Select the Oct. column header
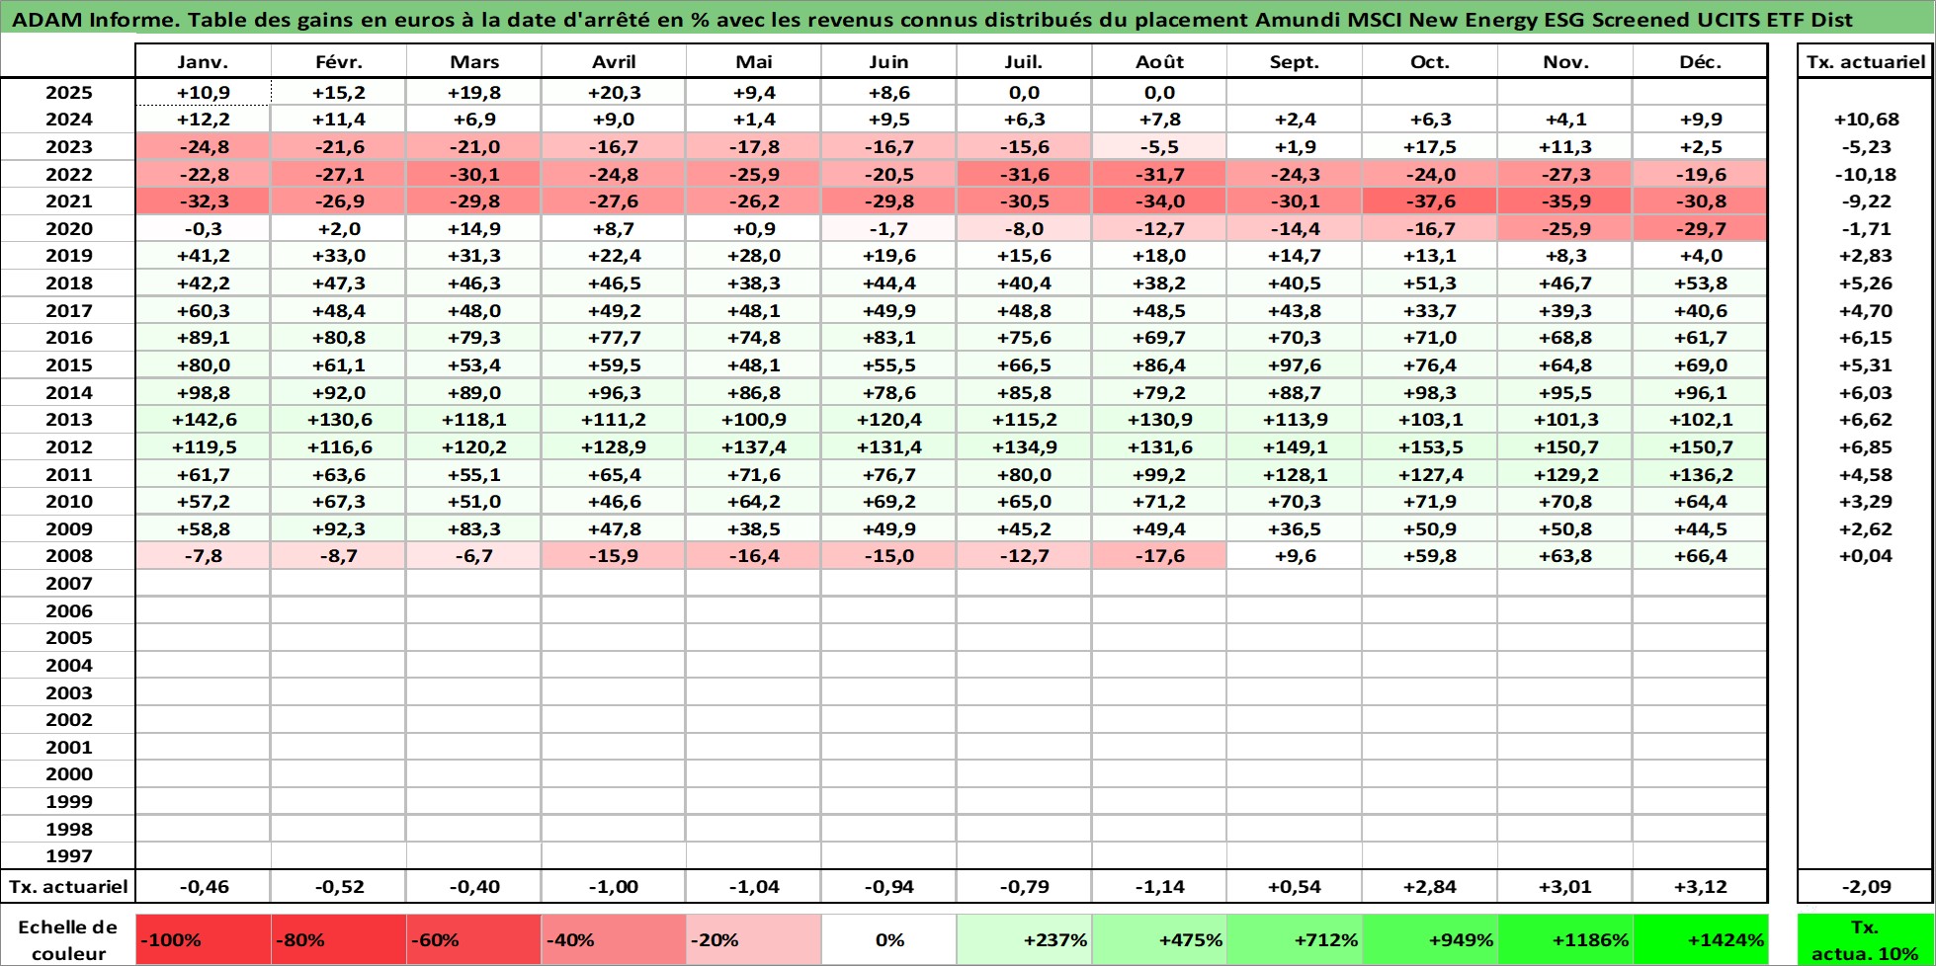Image resolution: width=1936 pixels, height=966 pixels. pos(1430,61)
